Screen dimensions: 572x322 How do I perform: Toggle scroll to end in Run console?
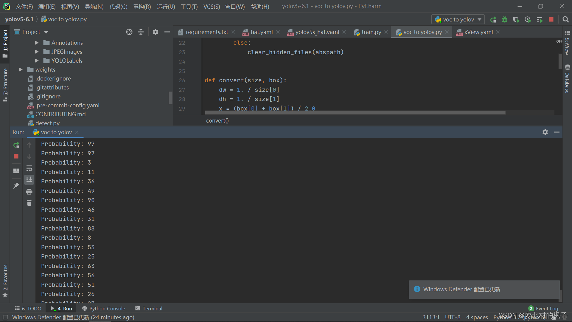point(29,180)
